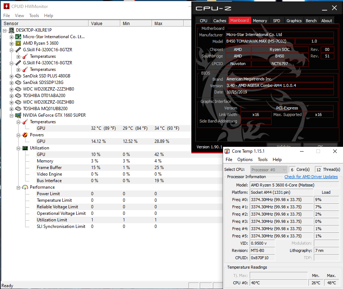
Task: Click the Utilization graph icon
Action: [25, 148]
